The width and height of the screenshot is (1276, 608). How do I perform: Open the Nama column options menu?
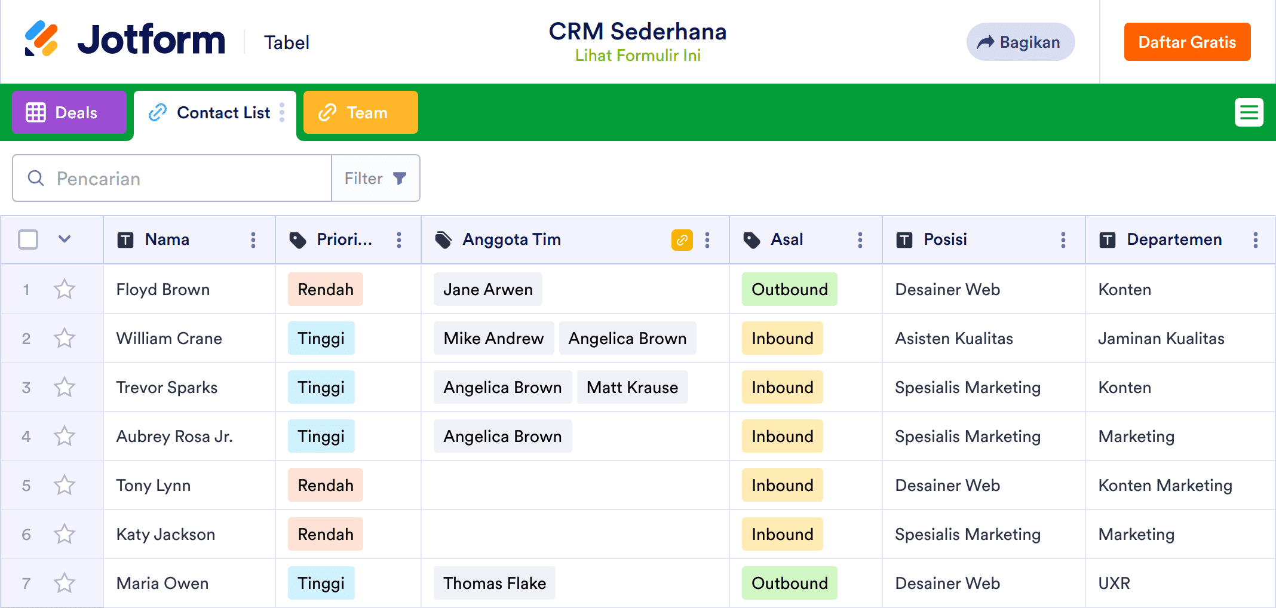[253, 239]
